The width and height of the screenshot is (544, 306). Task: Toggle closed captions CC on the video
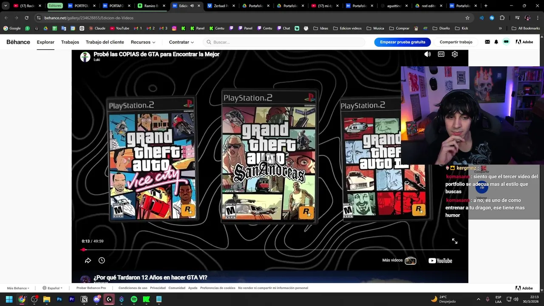(x=441, y=54)
